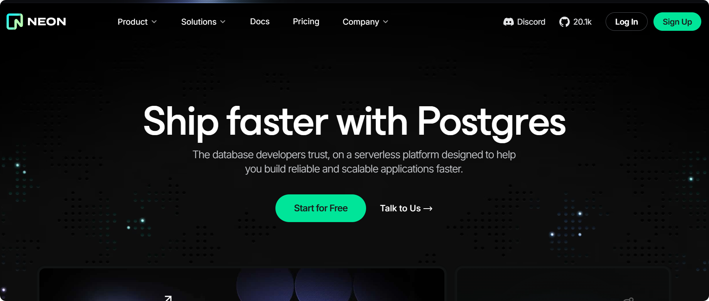Click the green Sign Up button
The image size is (709, 301).
(677, 22)
